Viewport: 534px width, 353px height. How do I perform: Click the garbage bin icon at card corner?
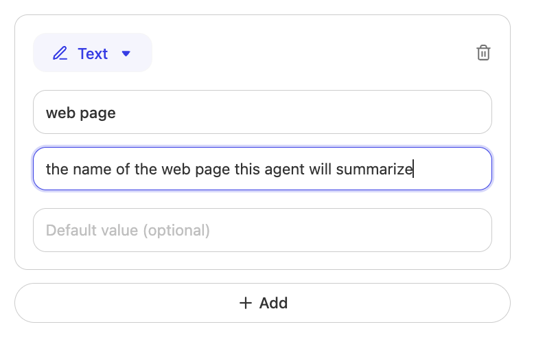click(483, 53)
